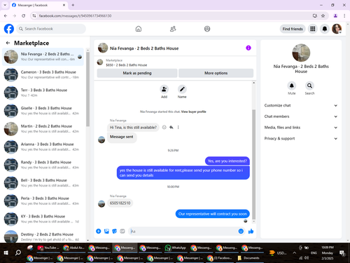Bookmark this page with the star icon
The height and width of the screenshot is (263, 350).
323,15
